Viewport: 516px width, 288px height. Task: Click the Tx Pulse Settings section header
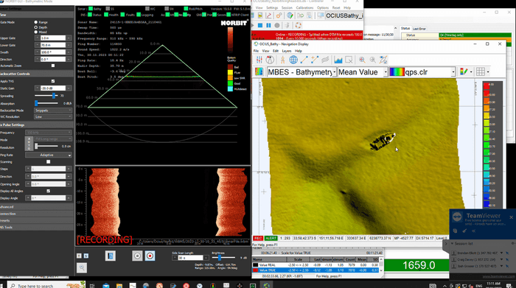(x=37, y=125)
